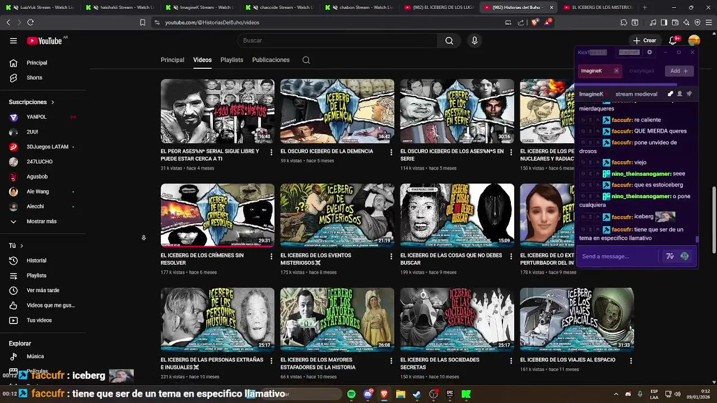The image size is (717, 403).
Task: Open Iceberg de Cosas Que No Debes Buscar thumbnail
Action: pos(457,215)
